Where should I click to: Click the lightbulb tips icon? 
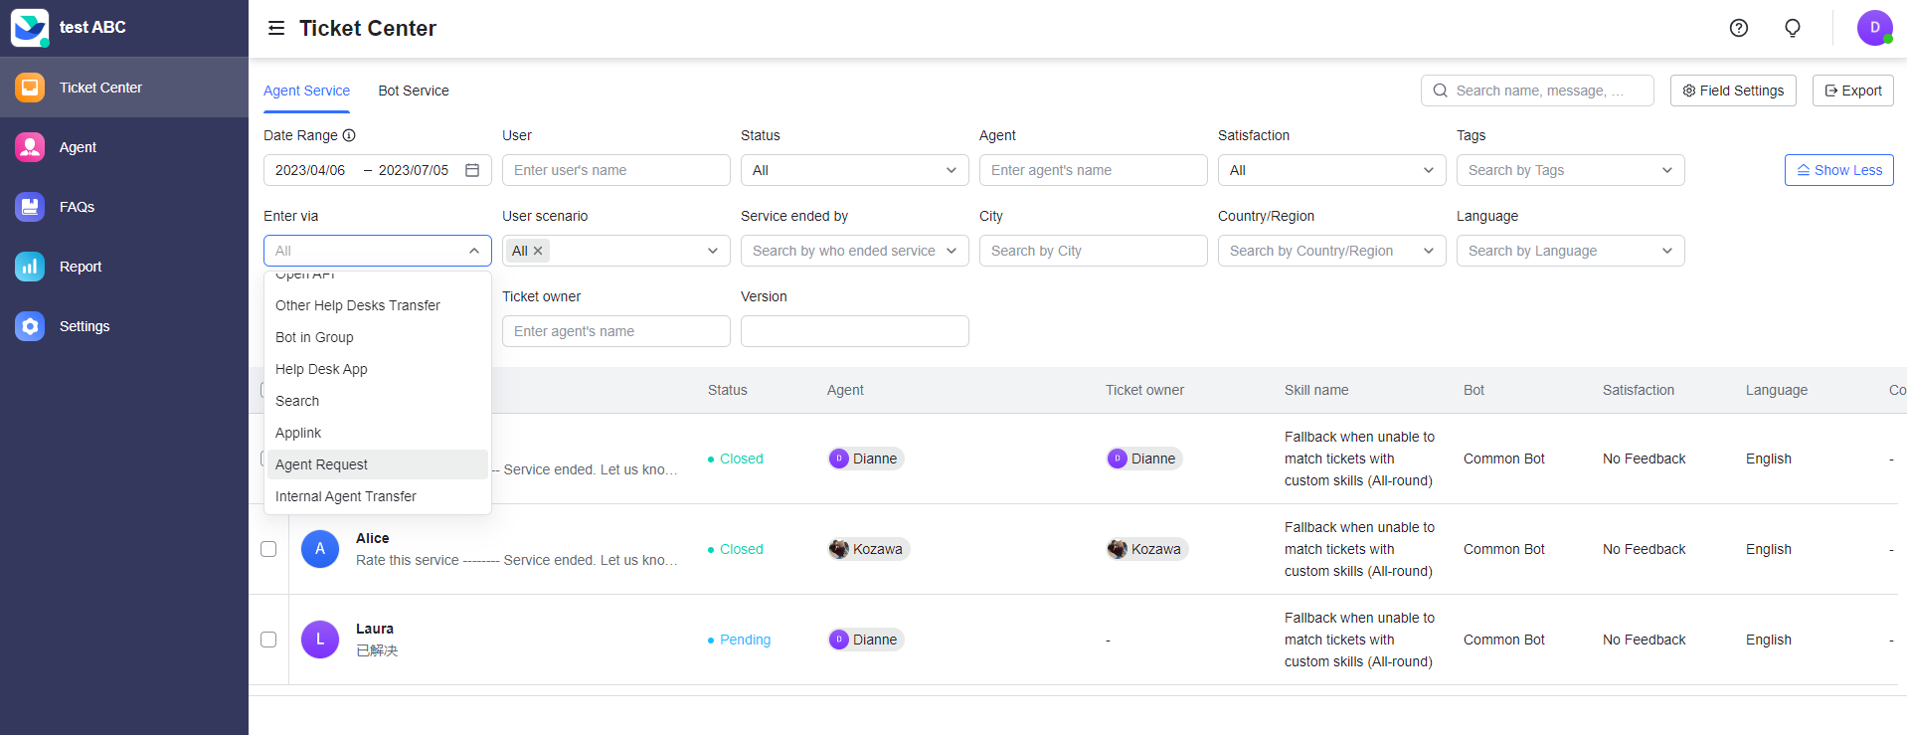[1792, 28]
